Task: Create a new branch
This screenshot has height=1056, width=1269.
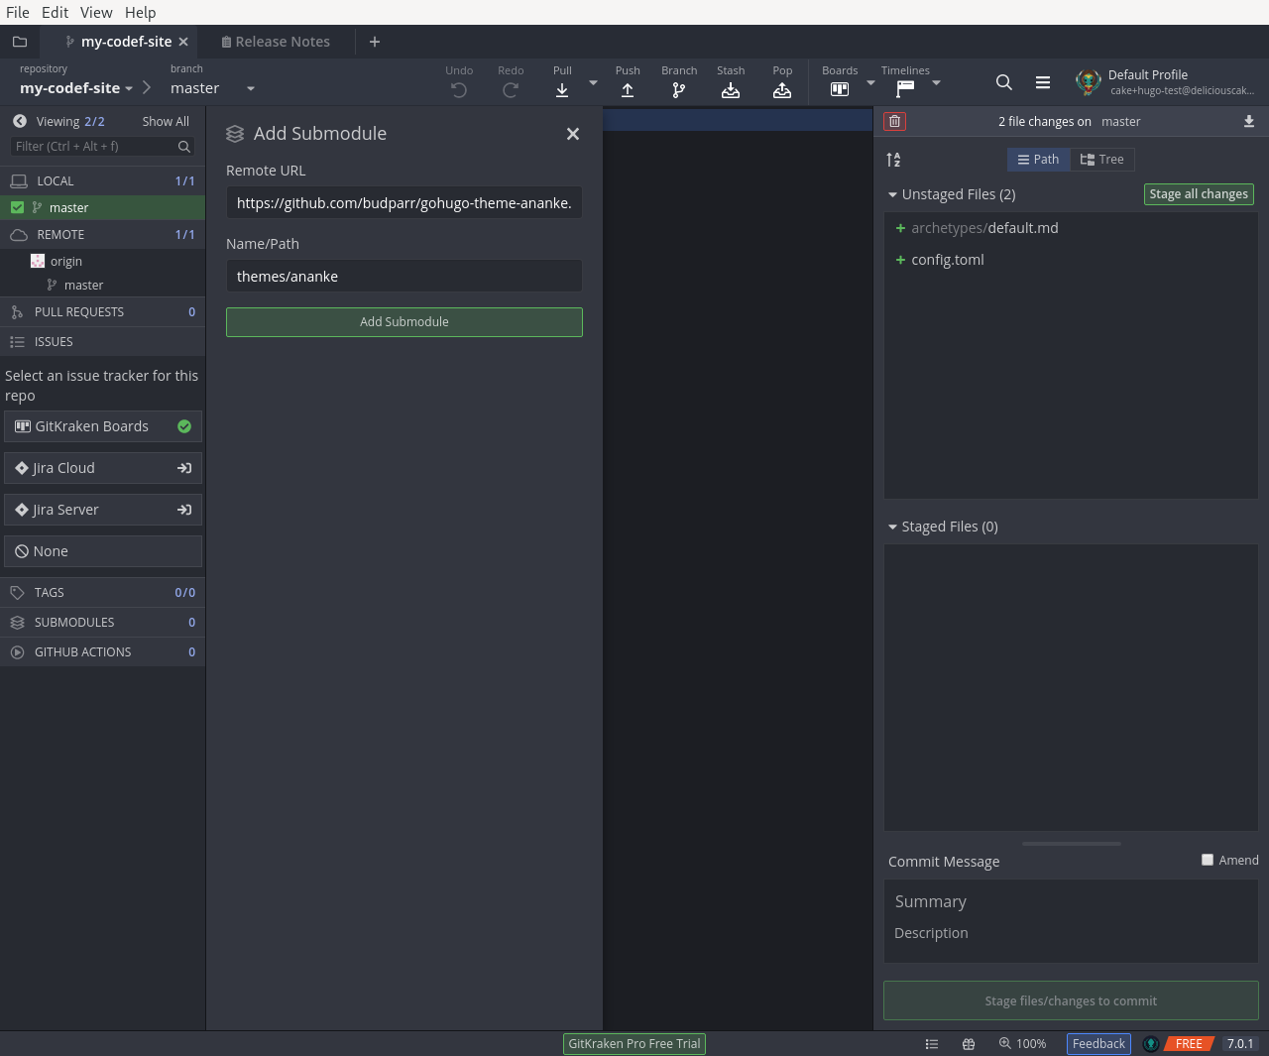Action: [x=679, y=90]
